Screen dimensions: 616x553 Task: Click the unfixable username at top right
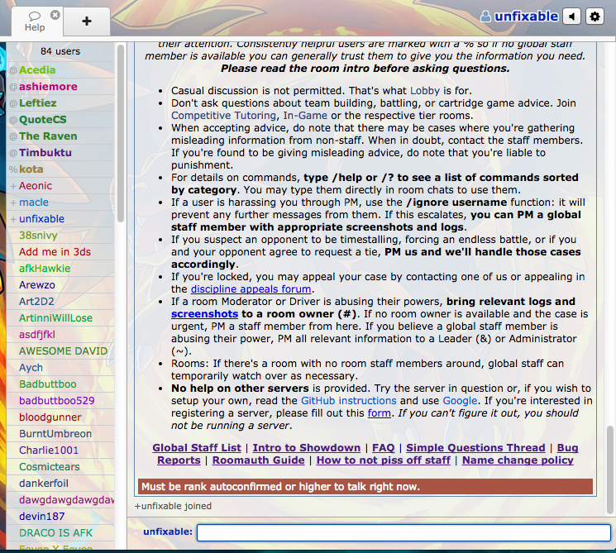pos(528,17)
